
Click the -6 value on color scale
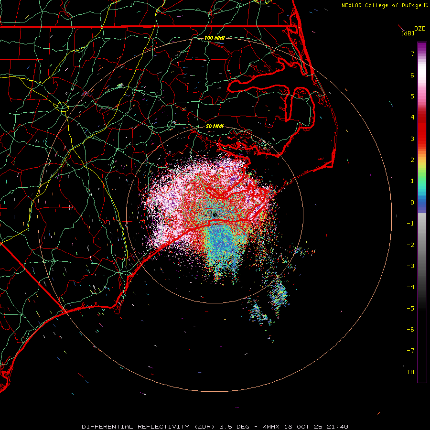point(410,330)
